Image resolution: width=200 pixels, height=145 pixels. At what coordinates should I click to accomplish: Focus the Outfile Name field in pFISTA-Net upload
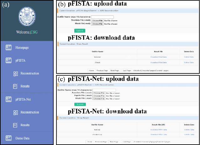click(x=104, y=90)
